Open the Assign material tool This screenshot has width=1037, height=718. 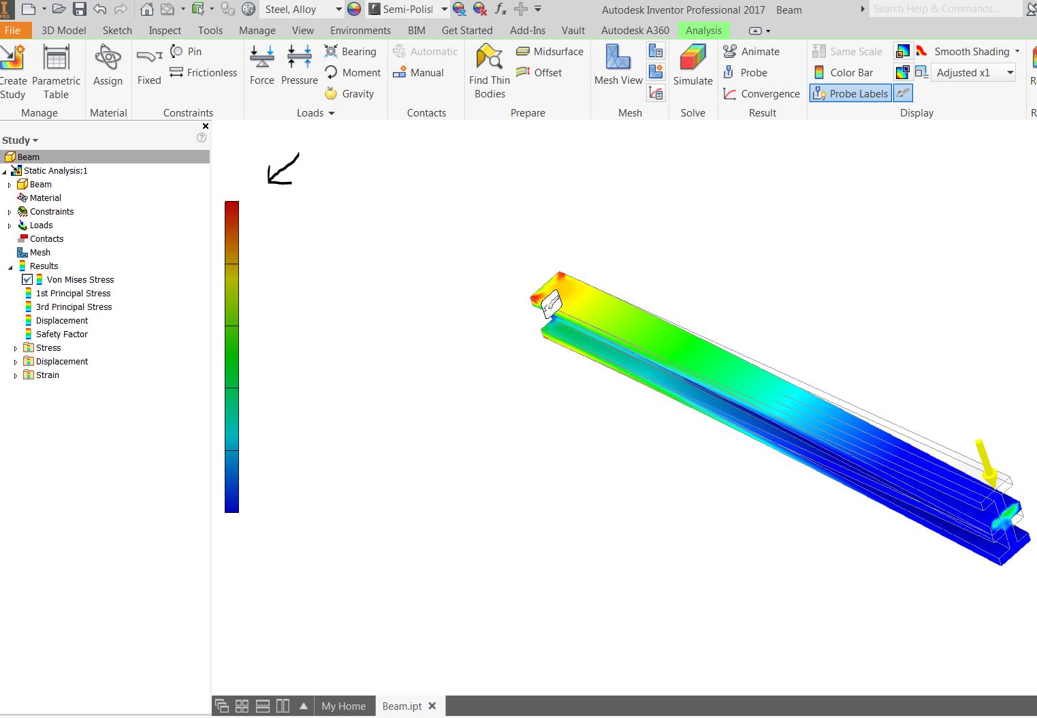[x=108, y=65]
